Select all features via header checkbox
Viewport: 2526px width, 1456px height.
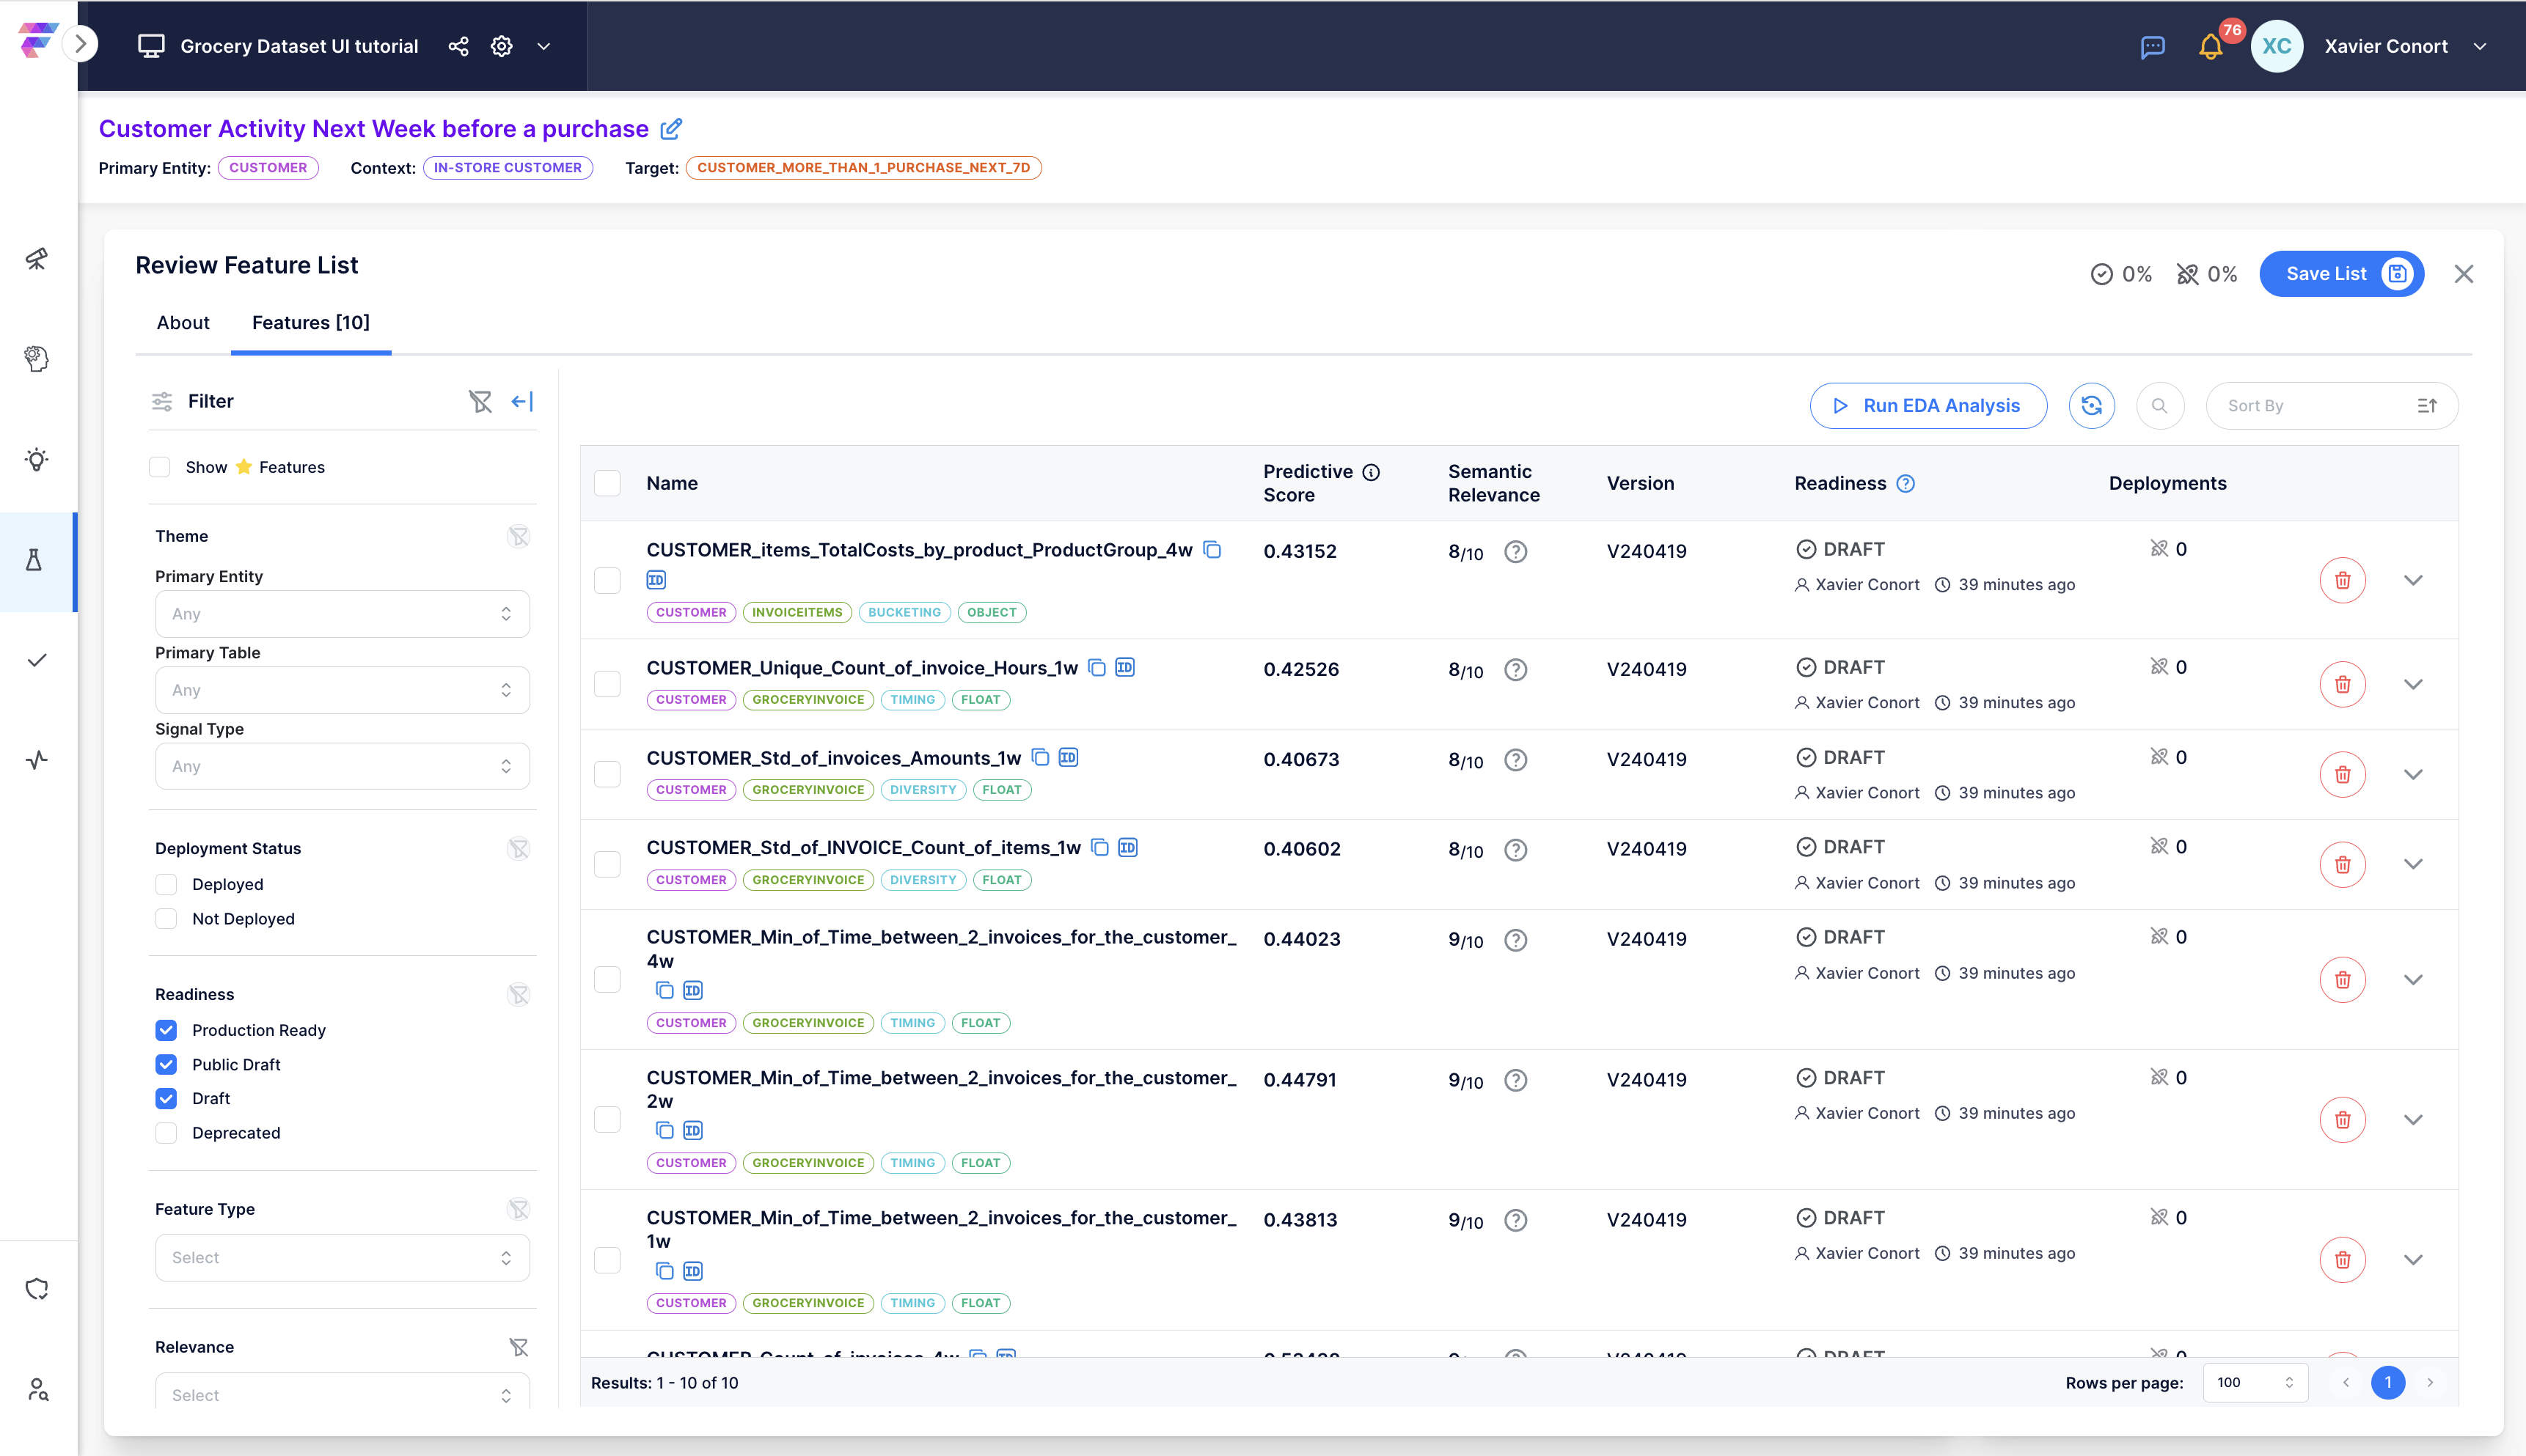[x=607, y=484]
